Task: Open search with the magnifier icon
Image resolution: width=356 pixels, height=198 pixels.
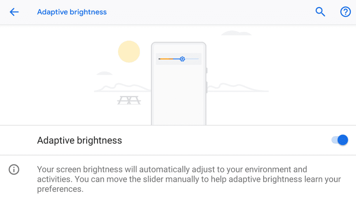Action: [320, 12]
